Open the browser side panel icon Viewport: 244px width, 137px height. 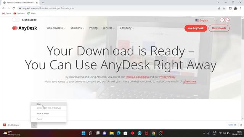click(x=230, y=8)
